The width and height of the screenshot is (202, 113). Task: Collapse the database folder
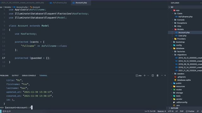tap(180, 48)
